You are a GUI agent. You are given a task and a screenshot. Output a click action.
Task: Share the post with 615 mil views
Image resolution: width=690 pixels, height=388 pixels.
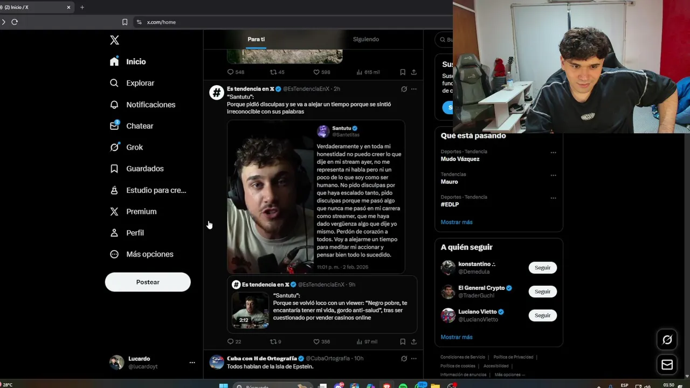click(413, 72)
